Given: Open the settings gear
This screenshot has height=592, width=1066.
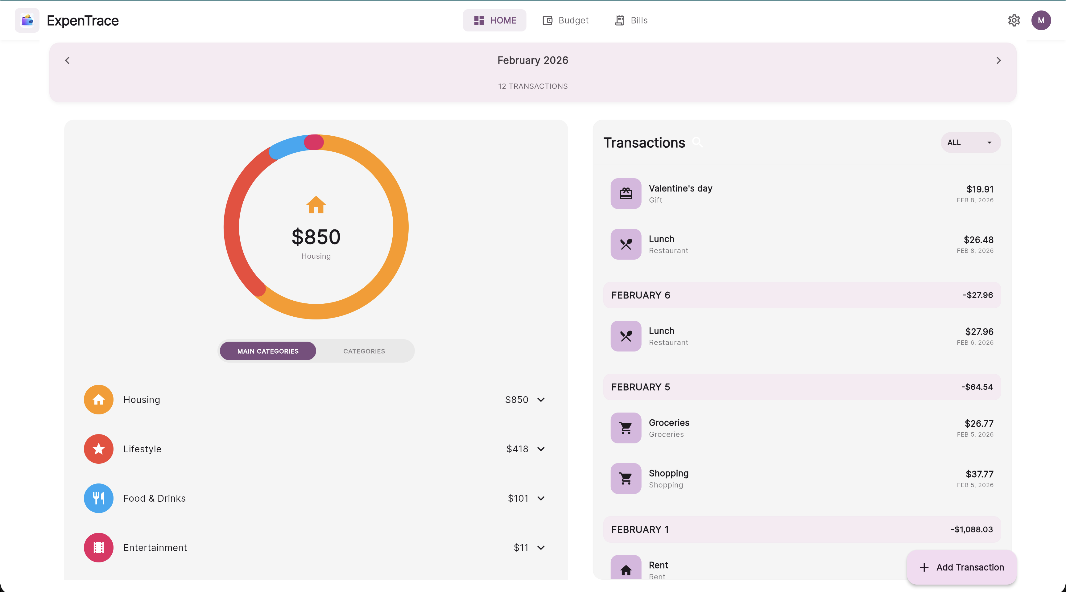Looking at the screenshot, I should 1014,20.
